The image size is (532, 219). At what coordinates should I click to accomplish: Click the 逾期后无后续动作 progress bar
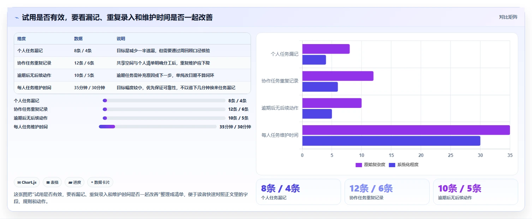[x=164, y=118]
